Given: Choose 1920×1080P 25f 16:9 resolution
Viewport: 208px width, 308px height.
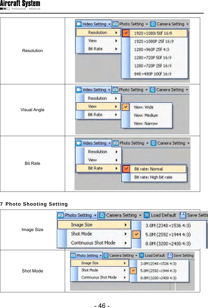Looking at the screenshot, I should click(154, 41).
